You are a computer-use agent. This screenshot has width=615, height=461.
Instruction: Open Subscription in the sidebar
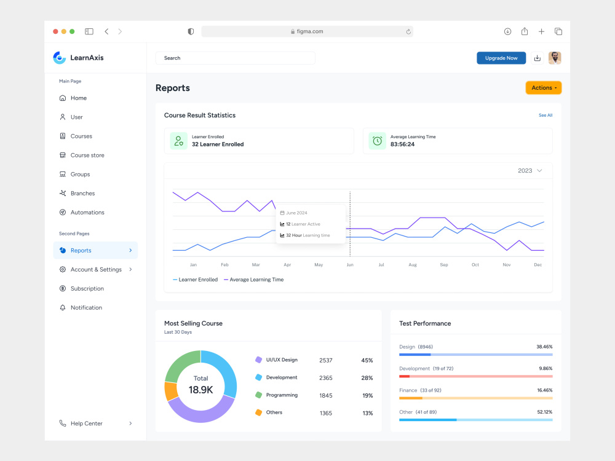[95, 288]
